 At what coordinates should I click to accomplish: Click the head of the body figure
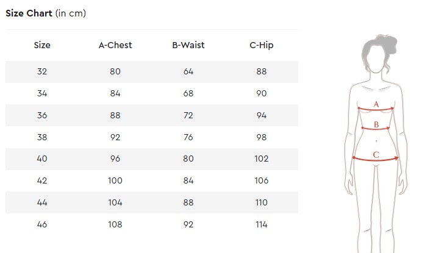click(376, 54)
